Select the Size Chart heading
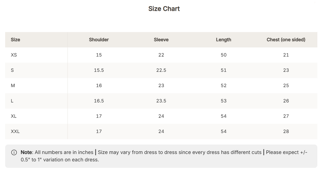The width and height of the screenshot is (324, 171). (x=164, y=9)
